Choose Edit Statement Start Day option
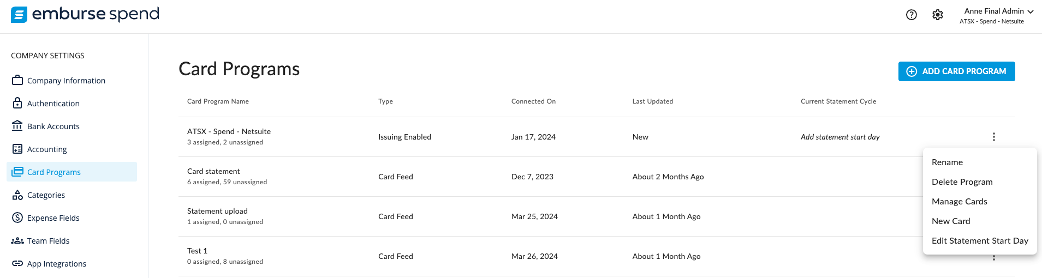Image resolution: width=1042 pixels, height=278 pixels. pos(980,241)
